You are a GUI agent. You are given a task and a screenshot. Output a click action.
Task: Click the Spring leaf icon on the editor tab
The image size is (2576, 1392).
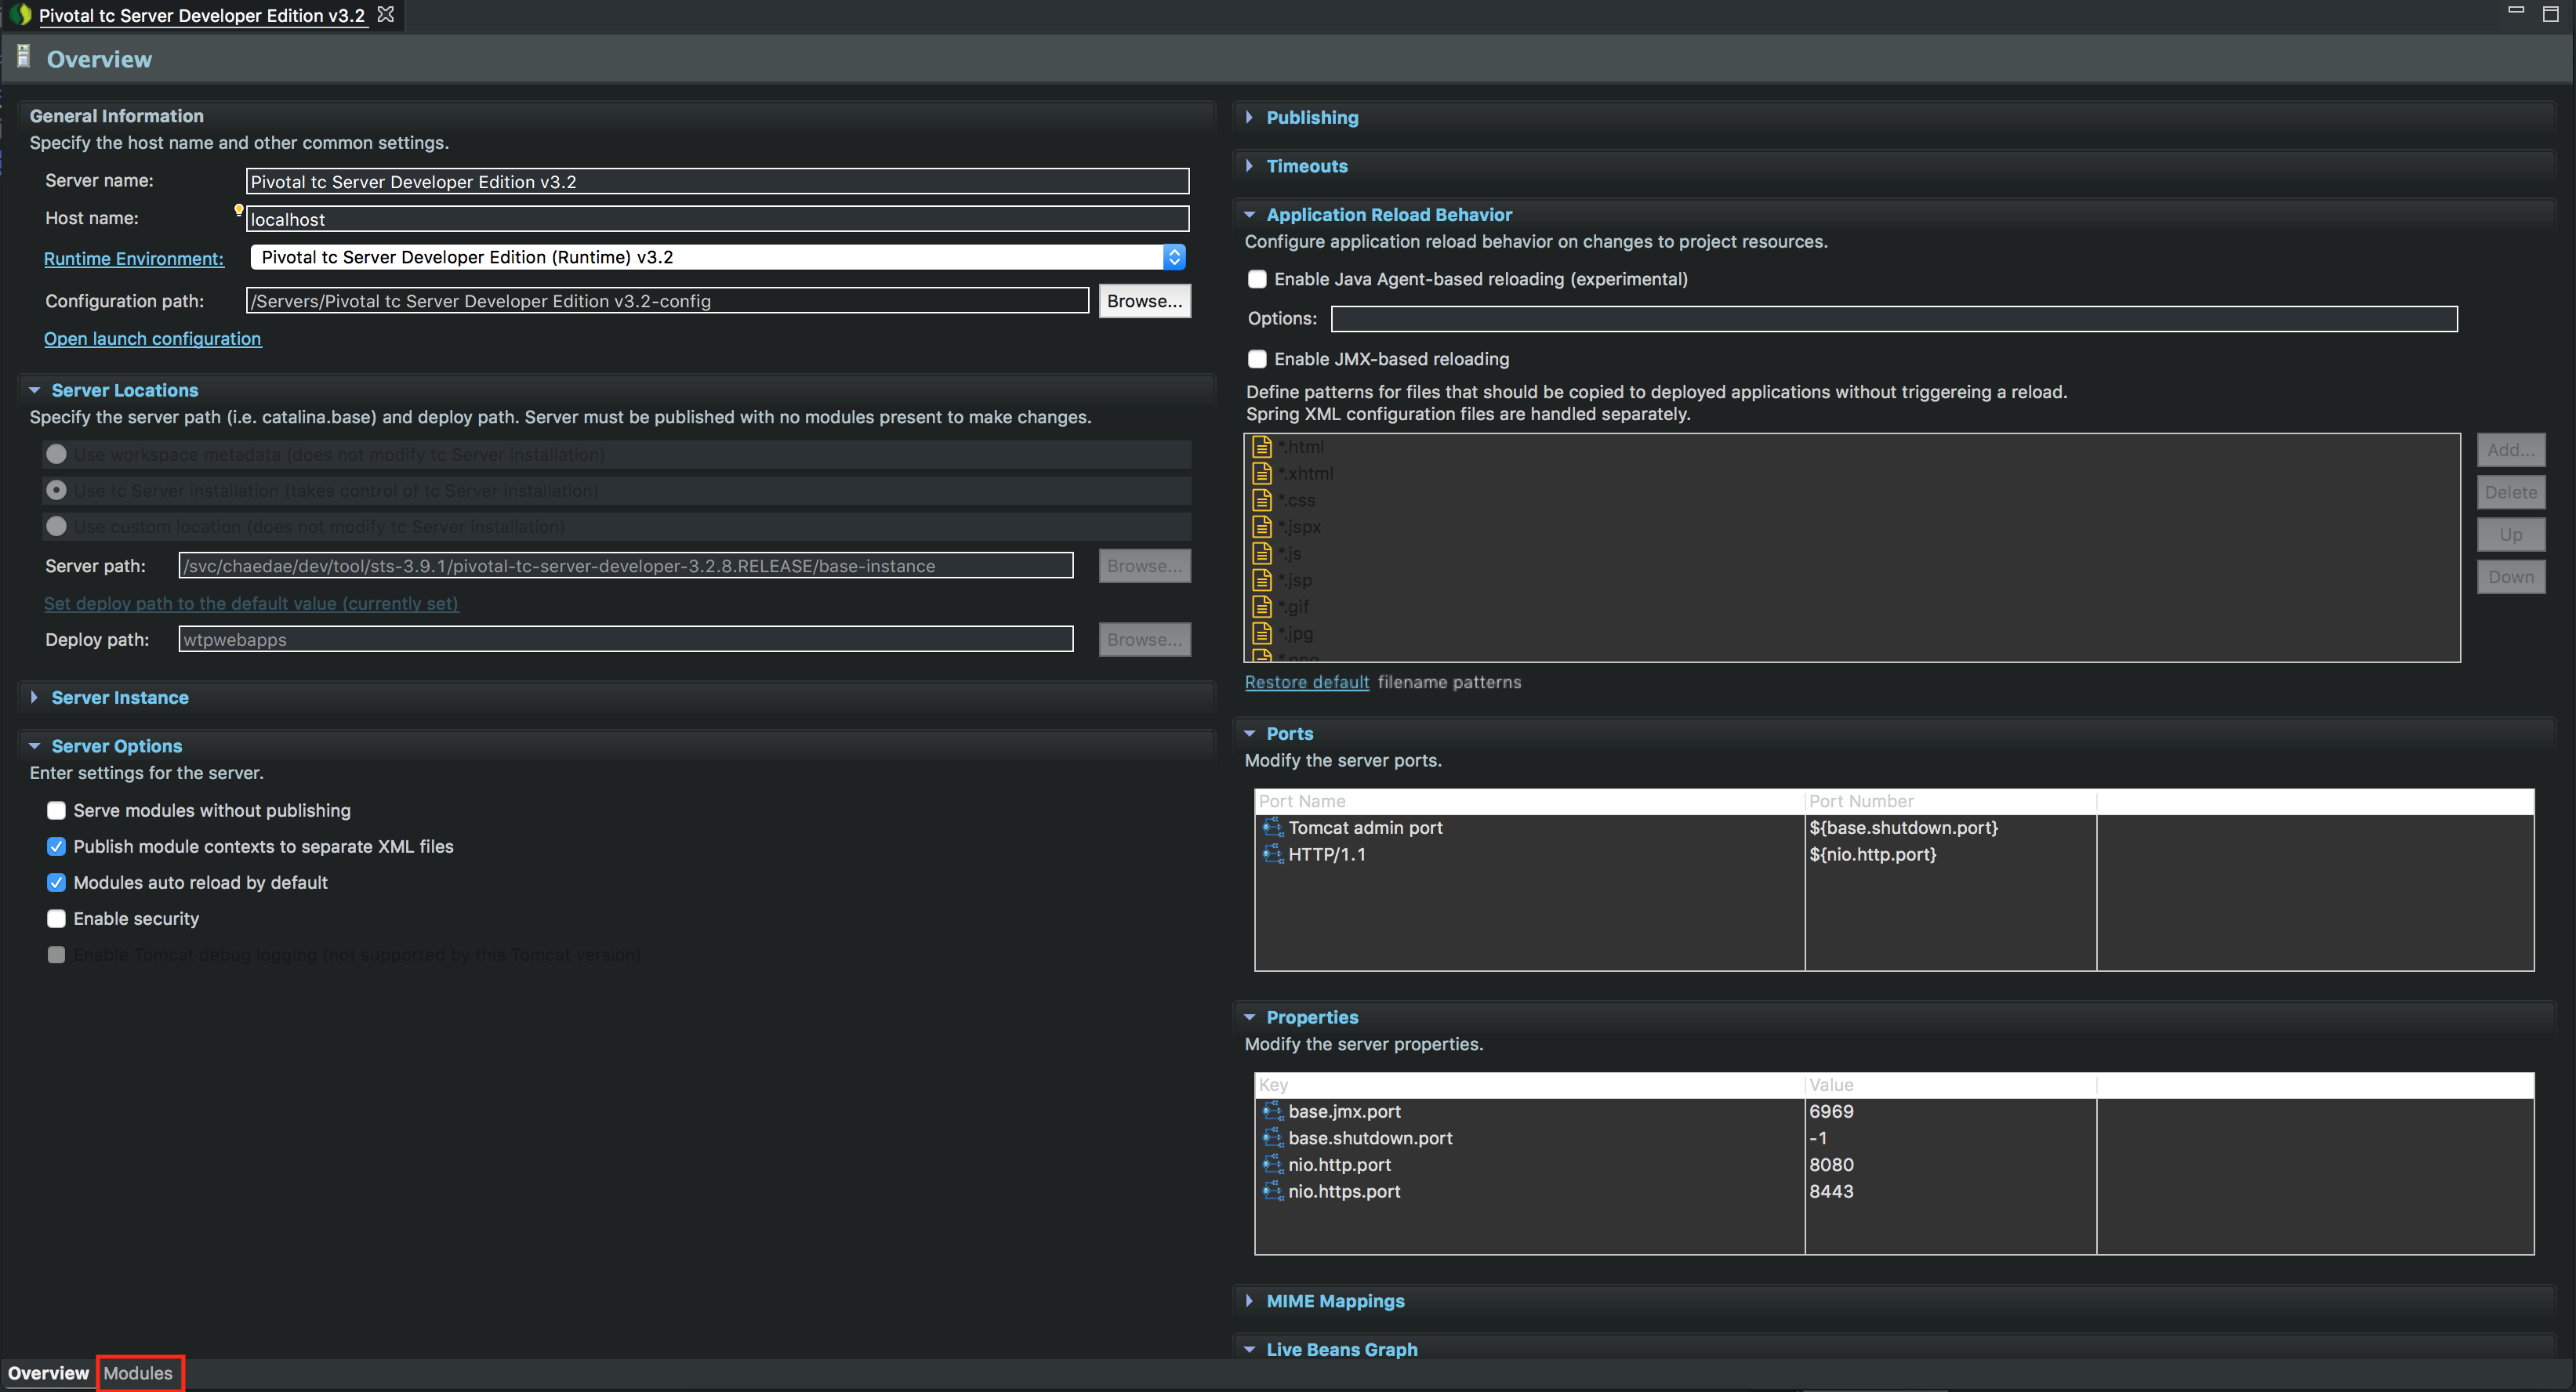coord(20,15)
